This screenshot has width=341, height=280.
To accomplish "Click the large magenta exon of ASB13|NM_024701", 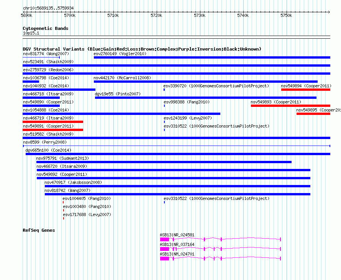I will pyautogui.click(x=164, y=259).
